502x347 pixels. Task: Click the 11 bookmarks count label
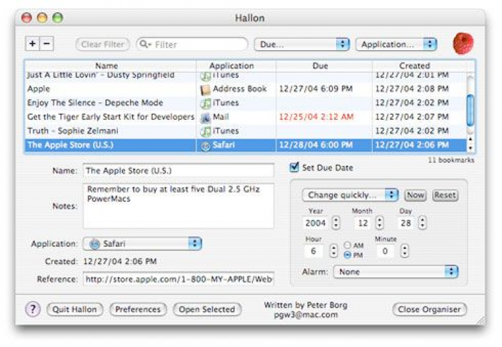(x=451, y=160)
